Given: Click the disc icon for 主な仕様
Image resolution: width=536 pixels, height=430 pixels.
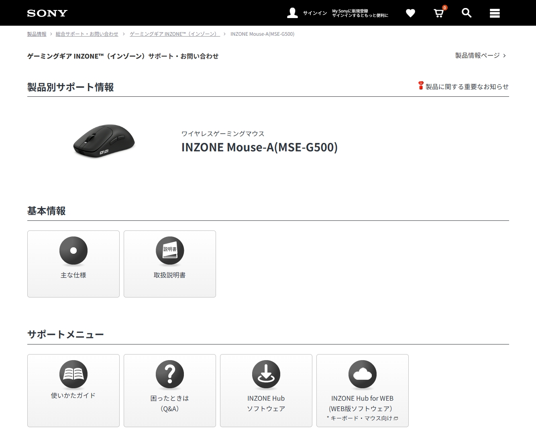Looking at the screenshot, I should 73,251.
